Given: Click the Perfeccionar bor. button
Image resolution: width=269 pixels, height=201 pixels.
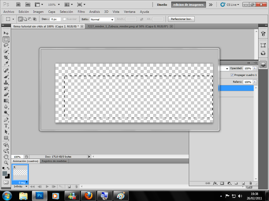Looking at the screenshot, I should [181, 19].
